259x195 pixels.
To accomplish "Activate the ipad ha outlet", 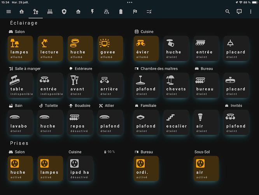I will (x=80, y=168).
